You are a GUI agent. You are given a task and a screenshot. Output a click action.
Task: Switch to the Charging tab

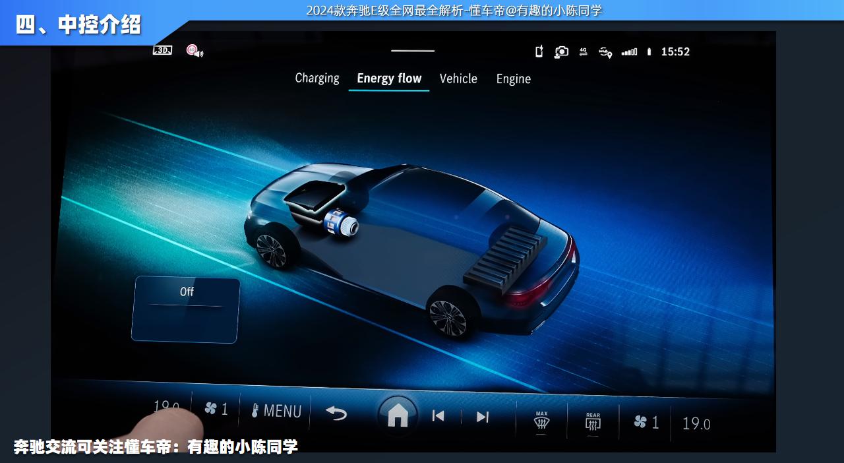coord(316,78)
